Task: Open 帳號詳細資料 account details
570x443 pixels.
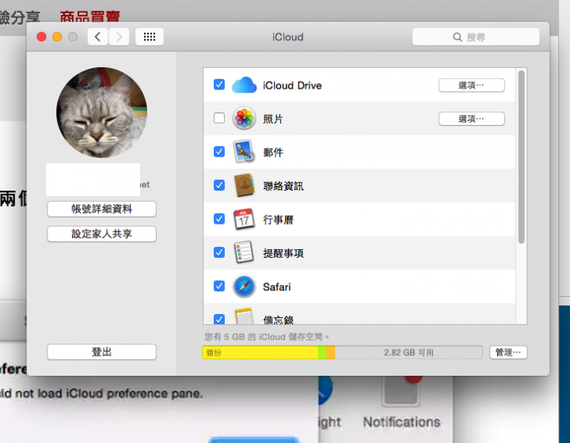Action: point(102,209)
